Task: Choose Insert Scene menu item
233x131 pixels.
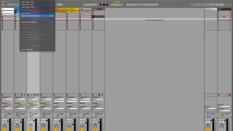Action: [x=37, y=13]
